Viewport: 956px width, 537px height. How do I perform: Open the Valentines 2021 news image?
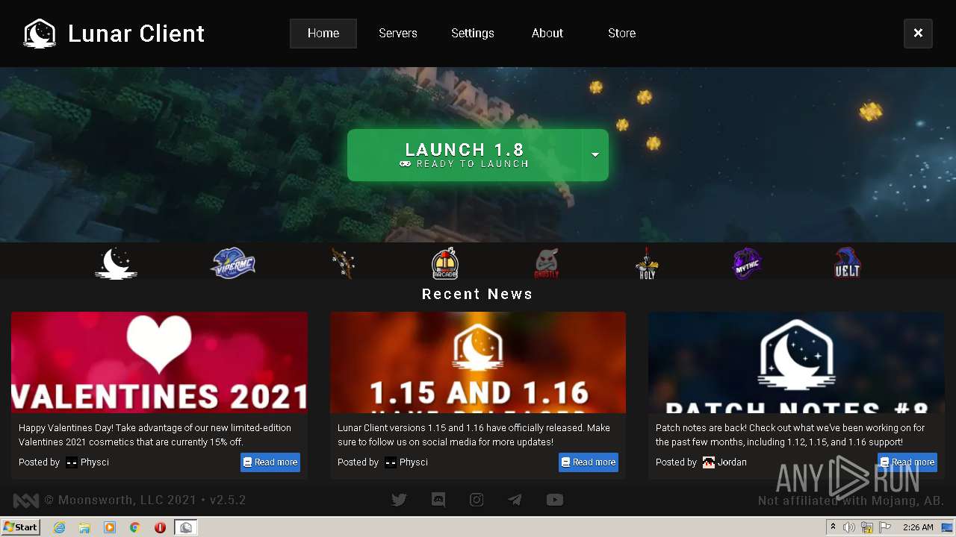click(159, 362)
